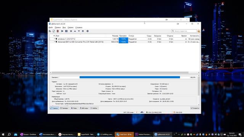Screen dimensions: 244x137
Task: Click windows-7 torrent 100% progress cell
Action: point(124,39)
